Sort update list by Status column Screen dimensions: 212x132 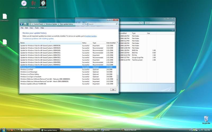pos(87,43)
